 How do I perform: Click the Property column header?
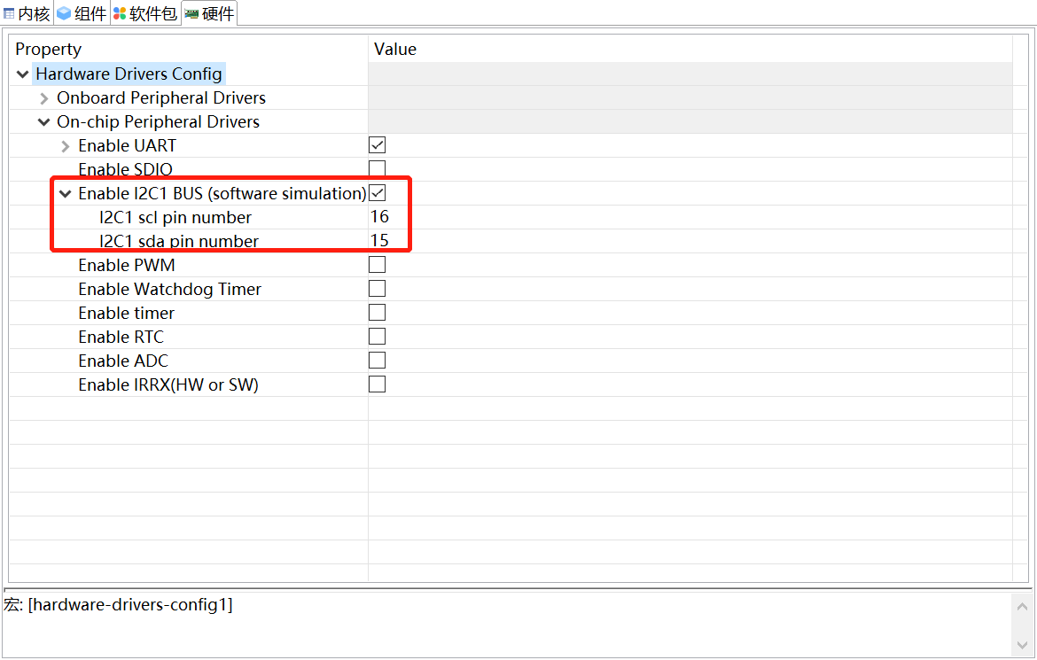(x=48, y=50)
